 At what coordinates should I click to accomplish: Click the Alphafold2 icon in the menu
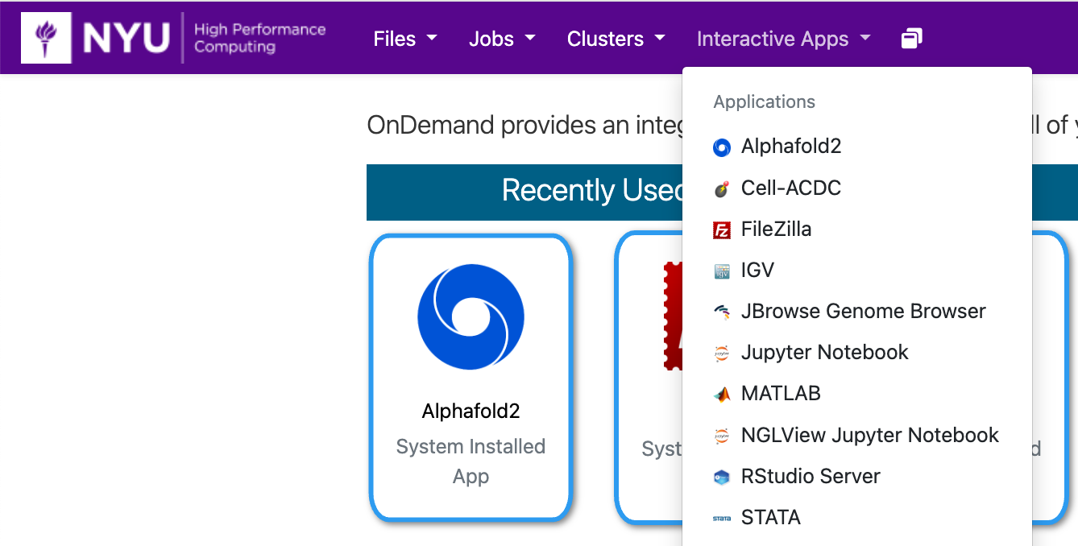pyautogui.click(x=722, y=147)
